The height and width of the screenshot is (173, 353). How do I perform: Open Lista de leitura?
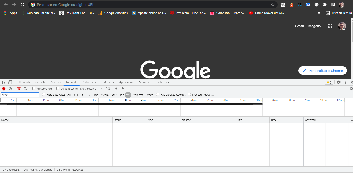pyautogui.click(x=339, y=13)
